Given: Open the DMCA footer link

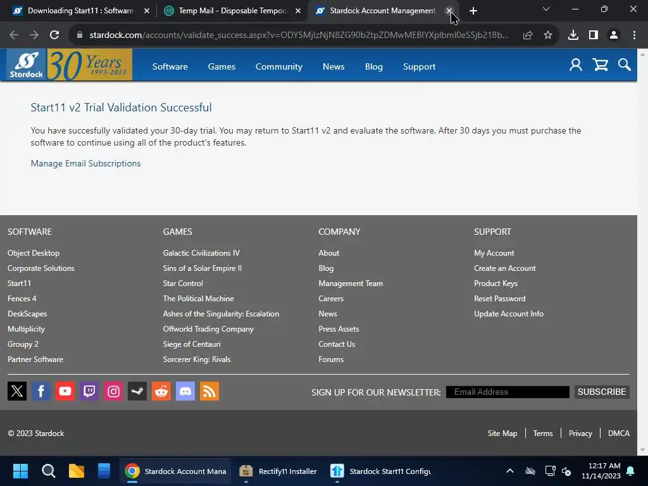Looking at the screenshot, I should pyautogui.click(x=619, y=433).
